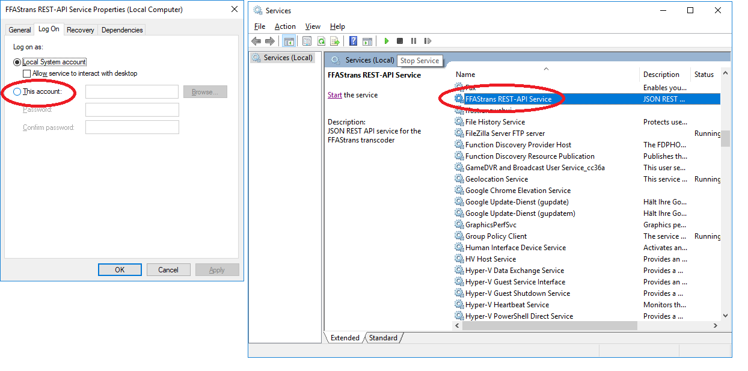The height and width of the screenshot is (371, 748).
Task: Select the Hyper-V Guest Shutdown Service row
Action: tap(587, 293)
